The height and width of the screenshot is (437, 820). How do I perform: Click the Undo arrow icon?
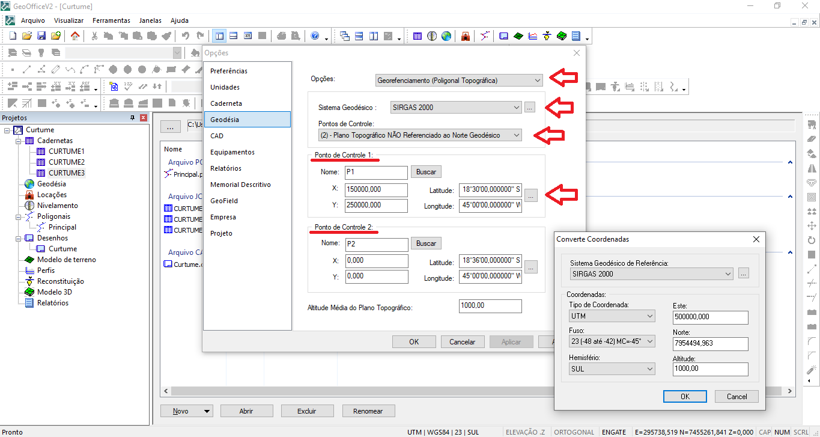tap(186, 36)
